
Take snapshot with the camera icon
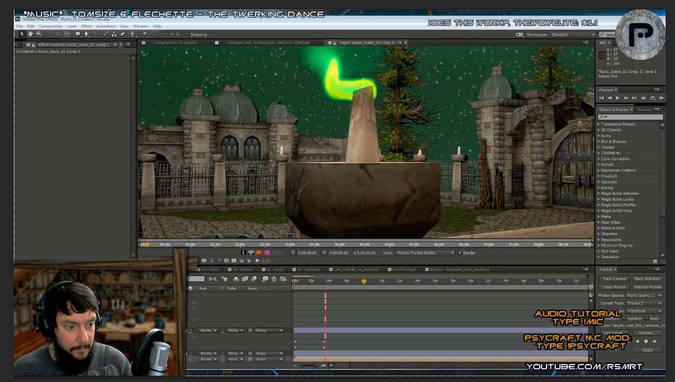[x=204, y=260]
